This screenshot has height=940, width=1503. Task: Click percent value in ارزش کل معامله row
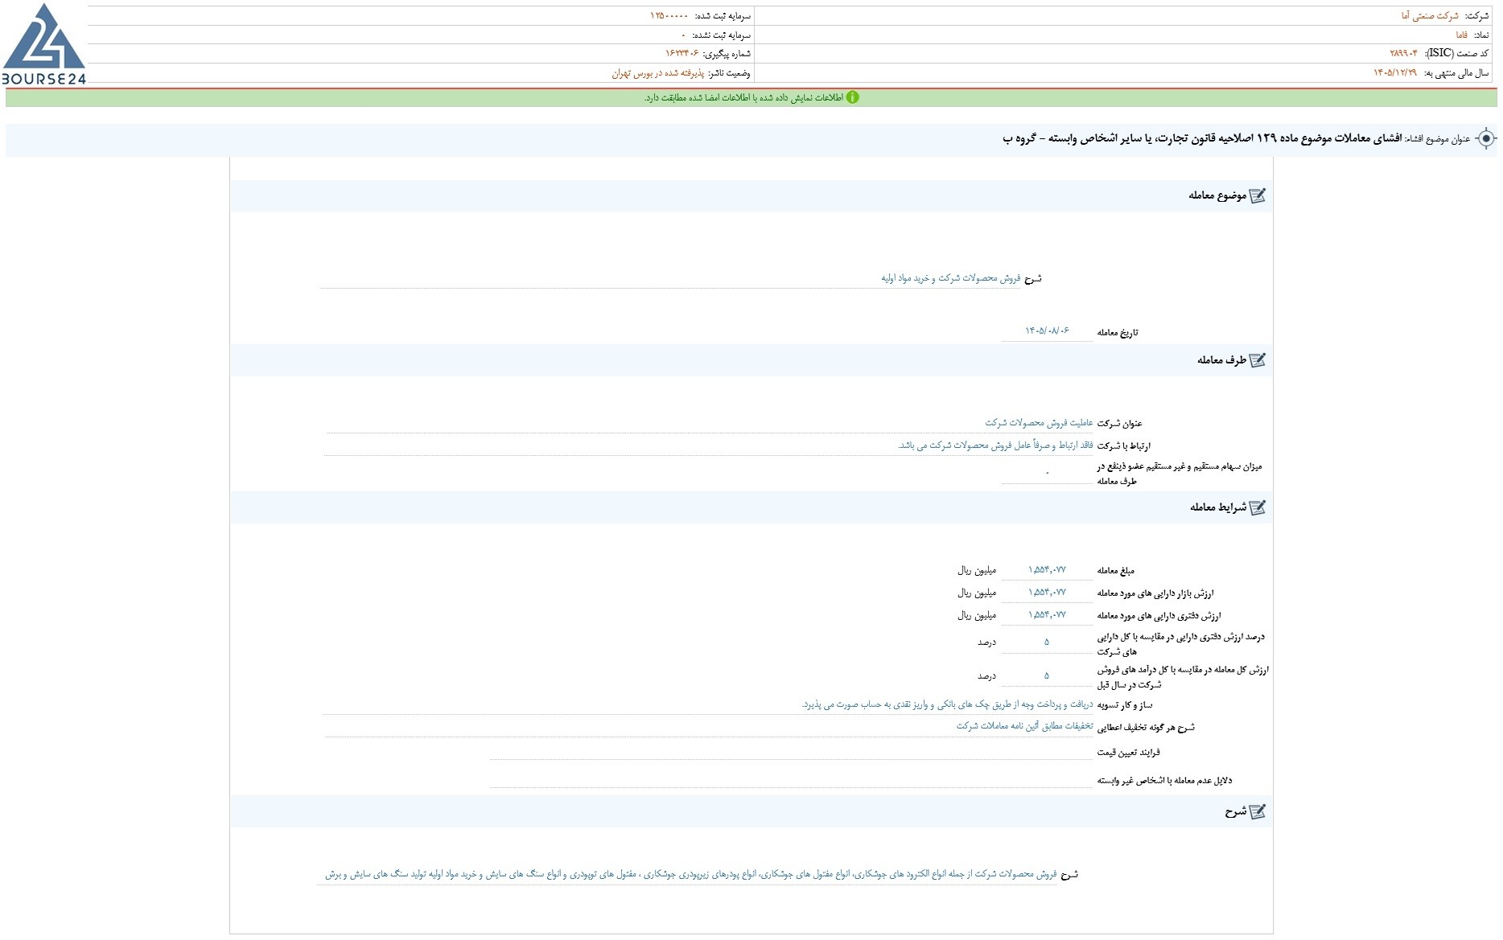(x=1047, y=676)
